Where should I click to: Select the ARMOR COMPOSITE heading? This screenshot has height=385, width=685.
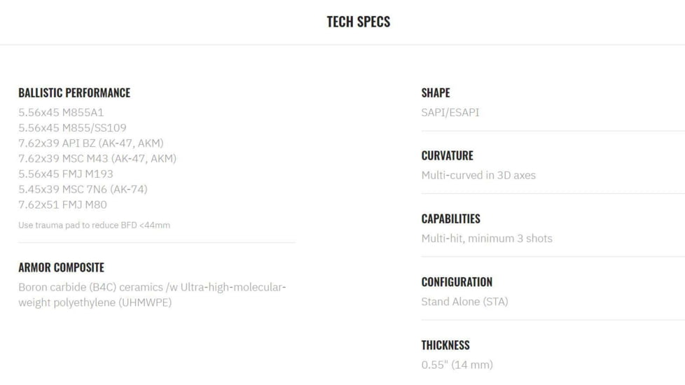pyautogui.click(x=61, y=267)
